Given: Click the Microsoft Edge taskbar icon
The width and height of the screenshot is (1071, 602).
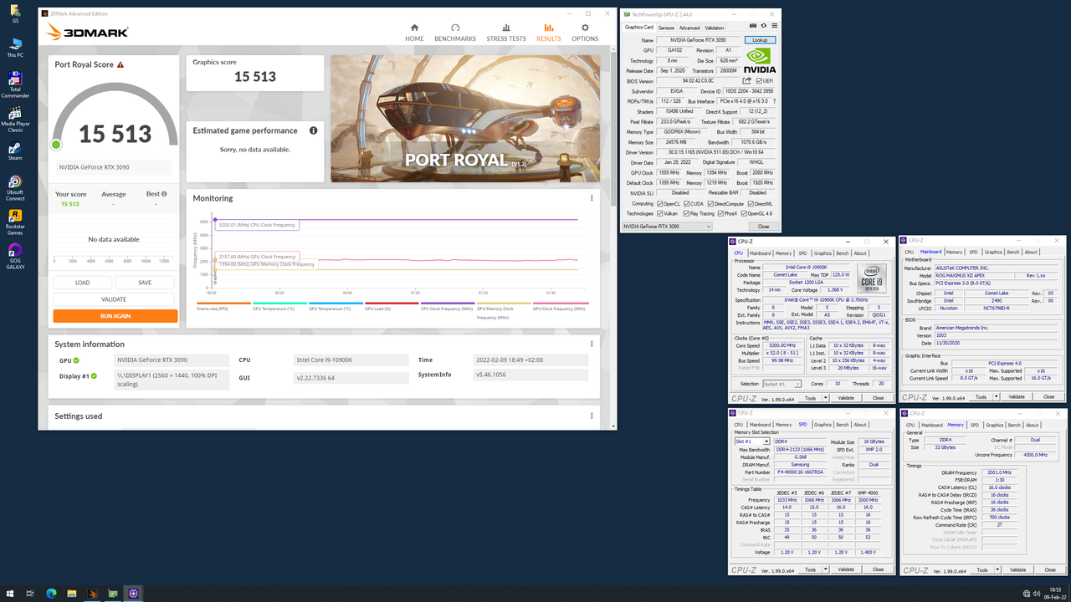Looking at the screenshot, I should [x=51, y=593].
